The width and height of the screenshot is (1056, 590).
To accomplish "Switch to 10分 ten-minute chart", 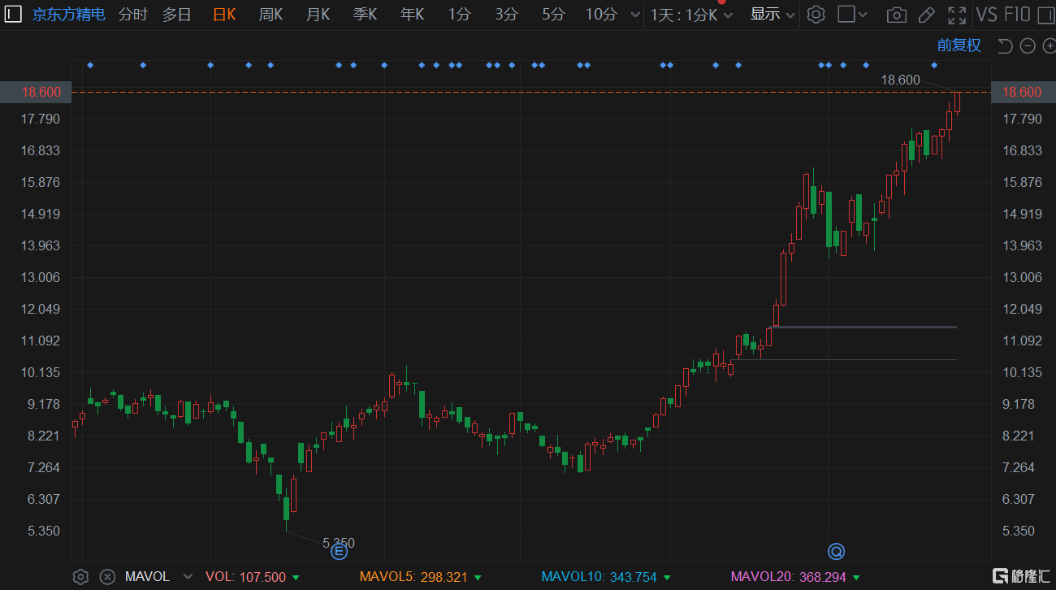I will point(601,15).
